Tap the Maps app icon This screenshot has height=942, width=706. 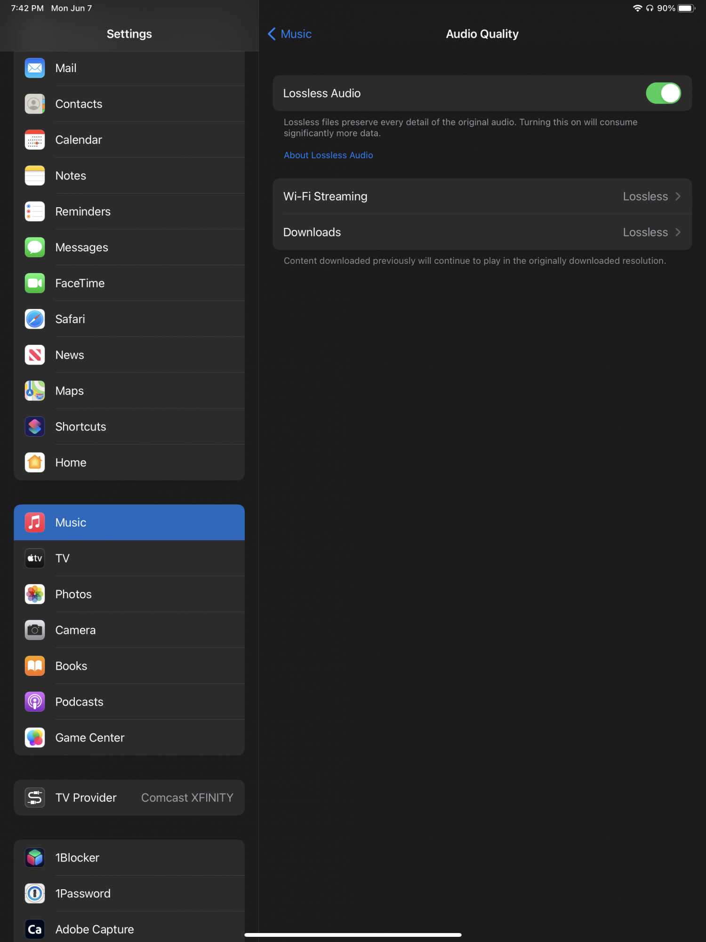[35, 390]
